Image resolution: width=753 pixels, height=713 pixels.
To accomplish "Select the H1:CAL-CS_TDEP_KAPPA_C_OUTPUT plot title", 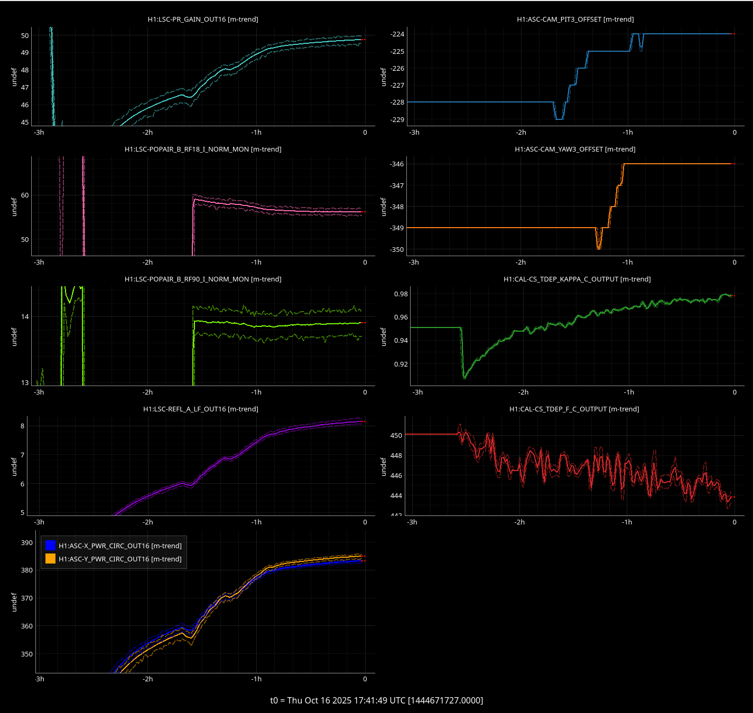I will pyautogui.click(x=577, y=279).
